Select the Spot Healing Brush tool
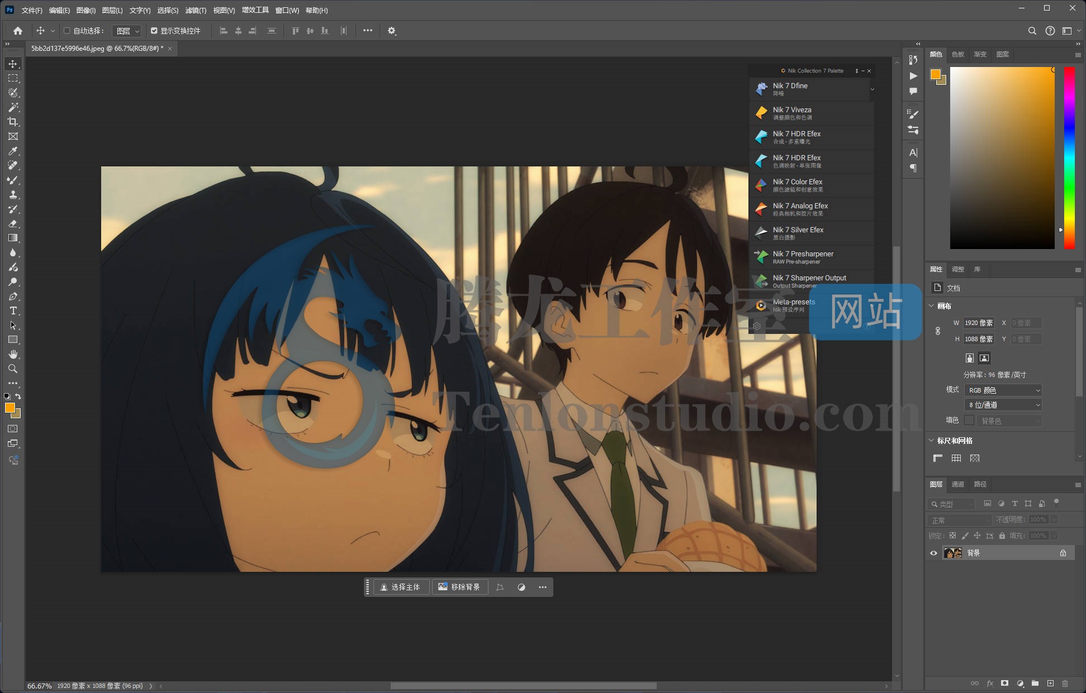The height and width of the screenshot is (693, 1086). point(13,165)
